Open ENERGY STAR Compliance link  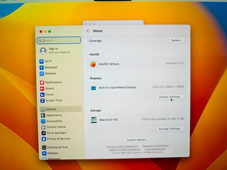click(x=124, y=150)
